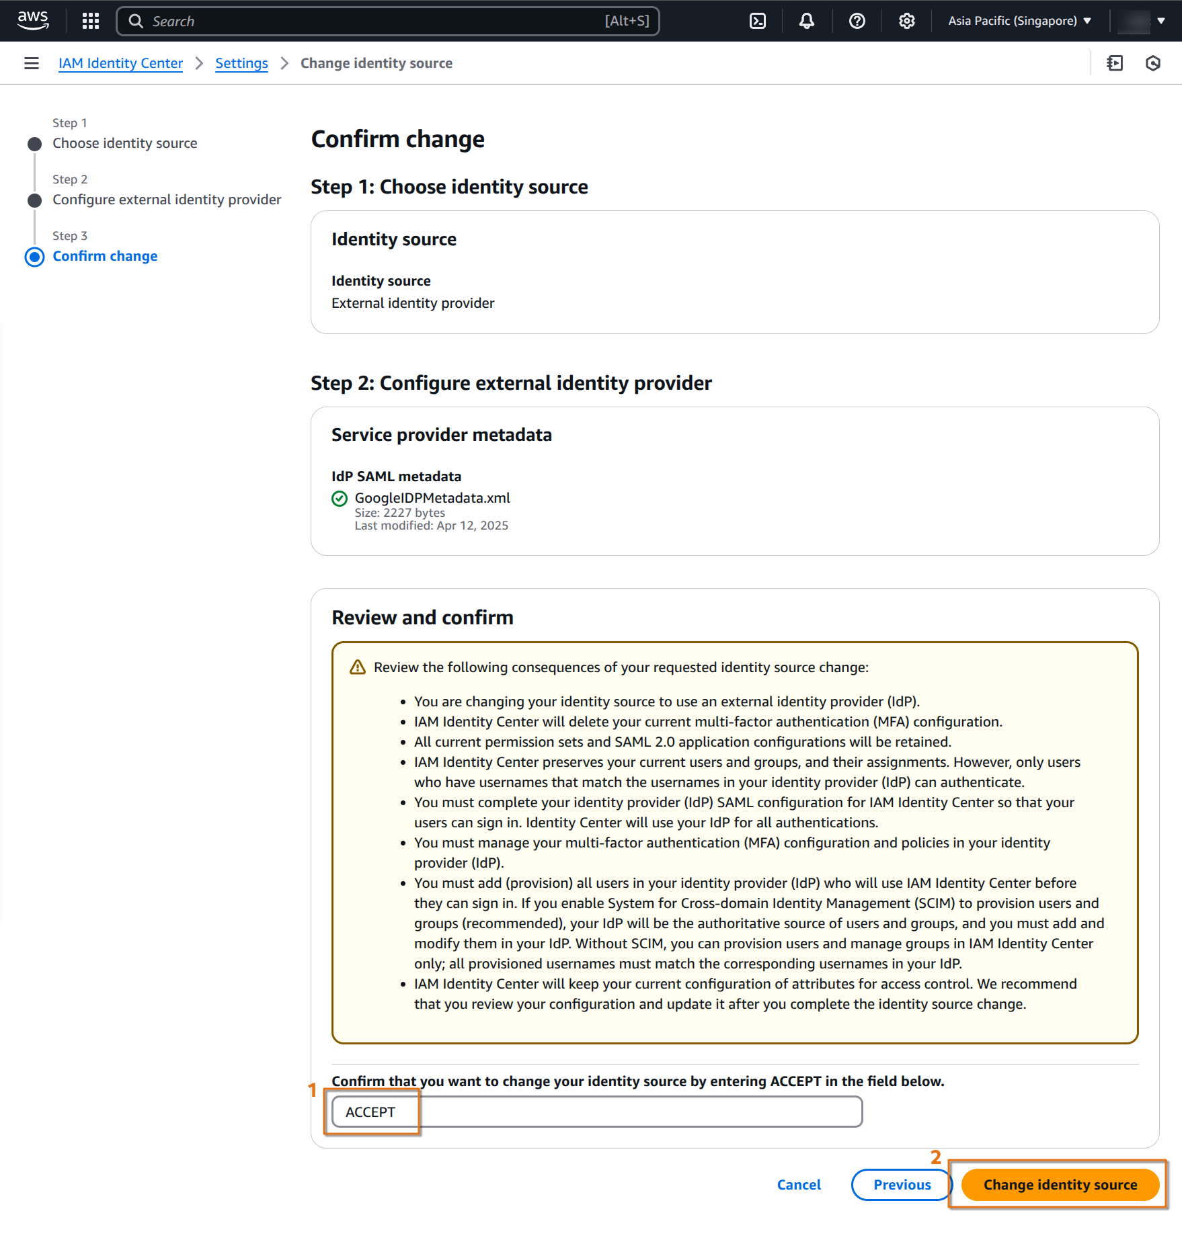Focus the ACCEPT confirmation input field
The width and height of the screenshot is (1182, 1244).
(x=597, y=1112)
